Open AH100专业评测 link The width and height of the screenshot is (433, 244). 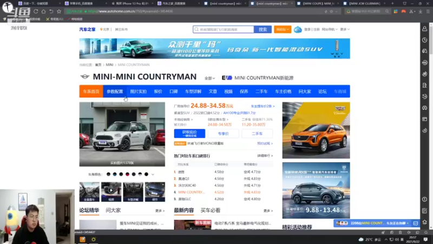[239, 113]
